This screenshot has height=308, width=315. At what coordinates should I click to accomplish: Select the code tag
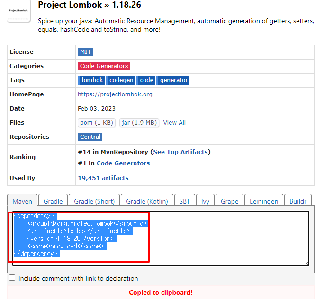point(146,80)
